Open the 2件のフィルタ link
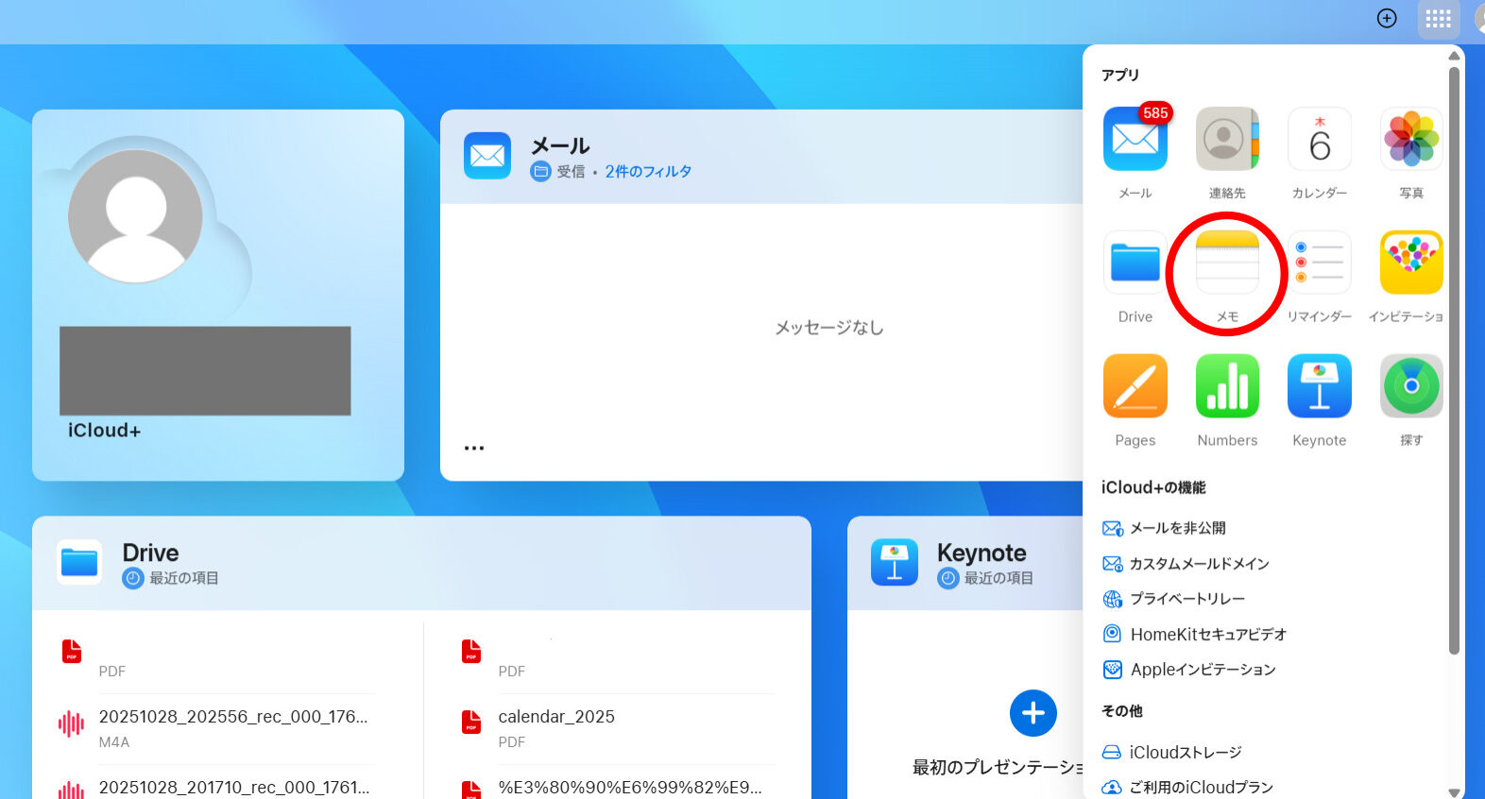 coord(648,172)
